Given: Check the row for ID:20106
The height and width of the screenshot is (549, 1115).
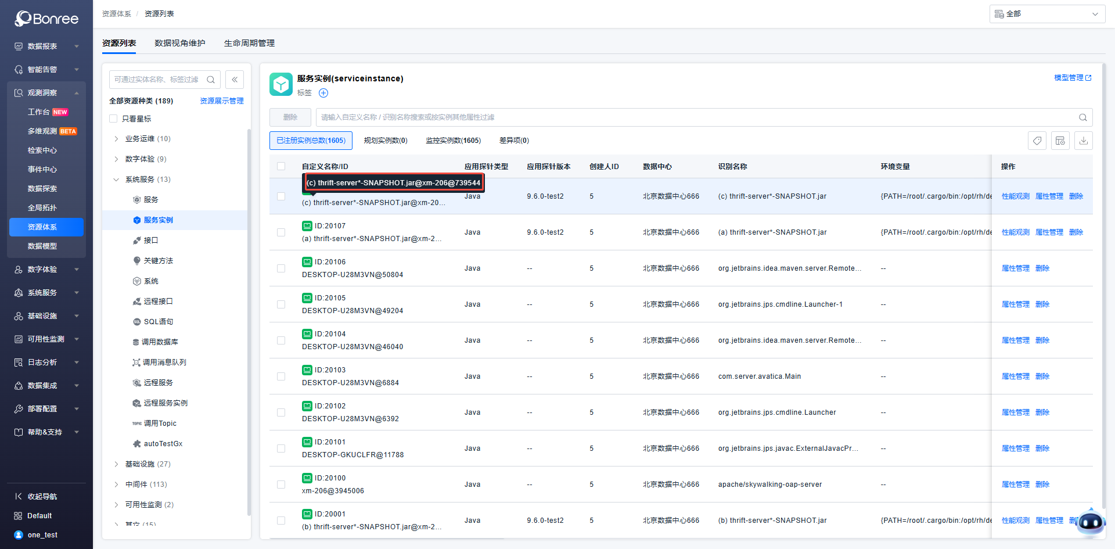Looking at the screenshot, I should click(281, 268).
